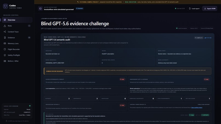Click the Model Authority Advisory only value

tap(167, 63)
